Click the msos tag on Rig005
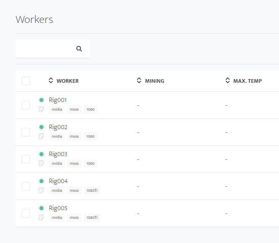 coord(74,218)
